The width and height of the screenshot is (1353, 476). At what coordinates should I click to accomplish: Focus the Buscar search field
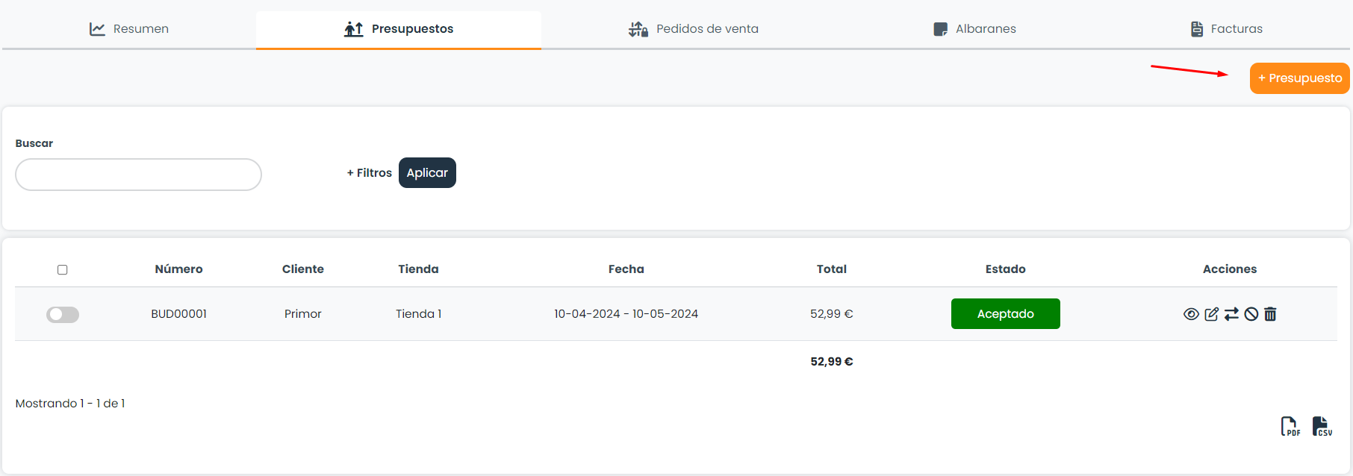coord(138,175)
